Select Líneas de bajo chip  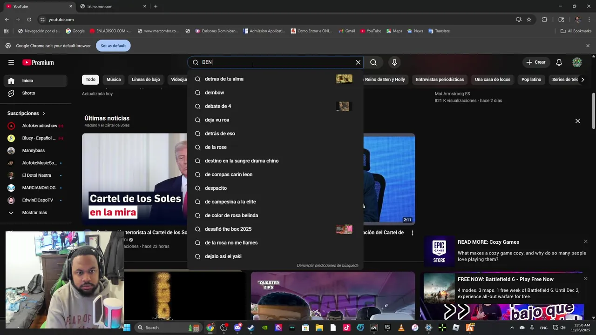pyautogui.click(x=146, y=80)
